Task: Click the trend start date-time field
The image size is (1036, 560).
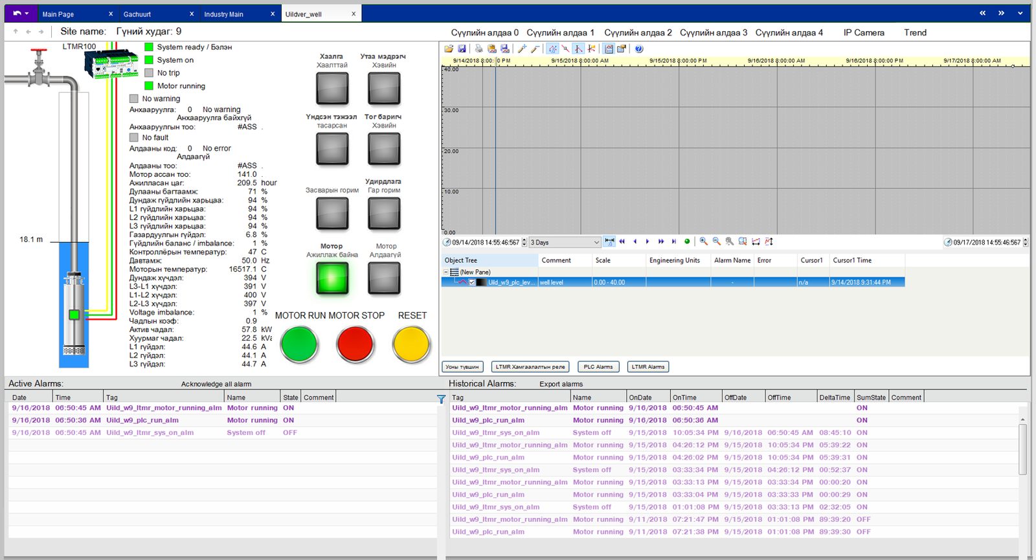Action: click(x=486, y=242)
